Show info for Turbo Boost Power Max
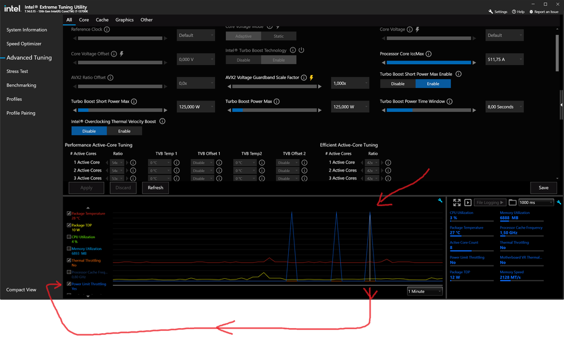This screenshot has height=345, width=564. coord(276,102)
